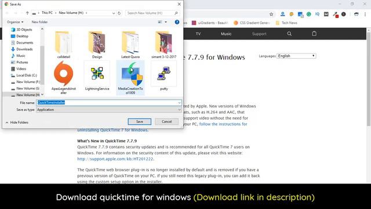Image resolution: width=371 pixels, height=209 pixels.
Task: Open the support.apple.com/kb/HT201222 link
Action: pyautogui.click(x=115, y=158)
